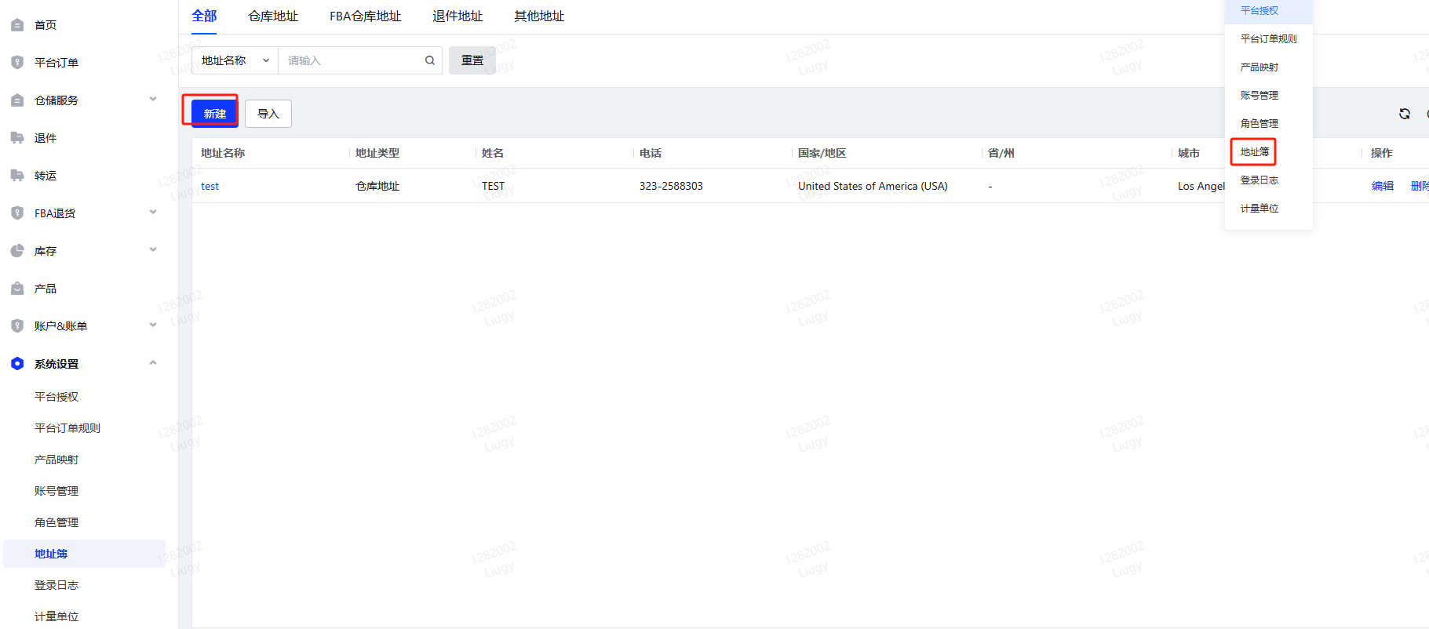Open 平台订单规则 in sidebar submenu
This screenshot has height=629, width=1429.
(x=67, y=428)
